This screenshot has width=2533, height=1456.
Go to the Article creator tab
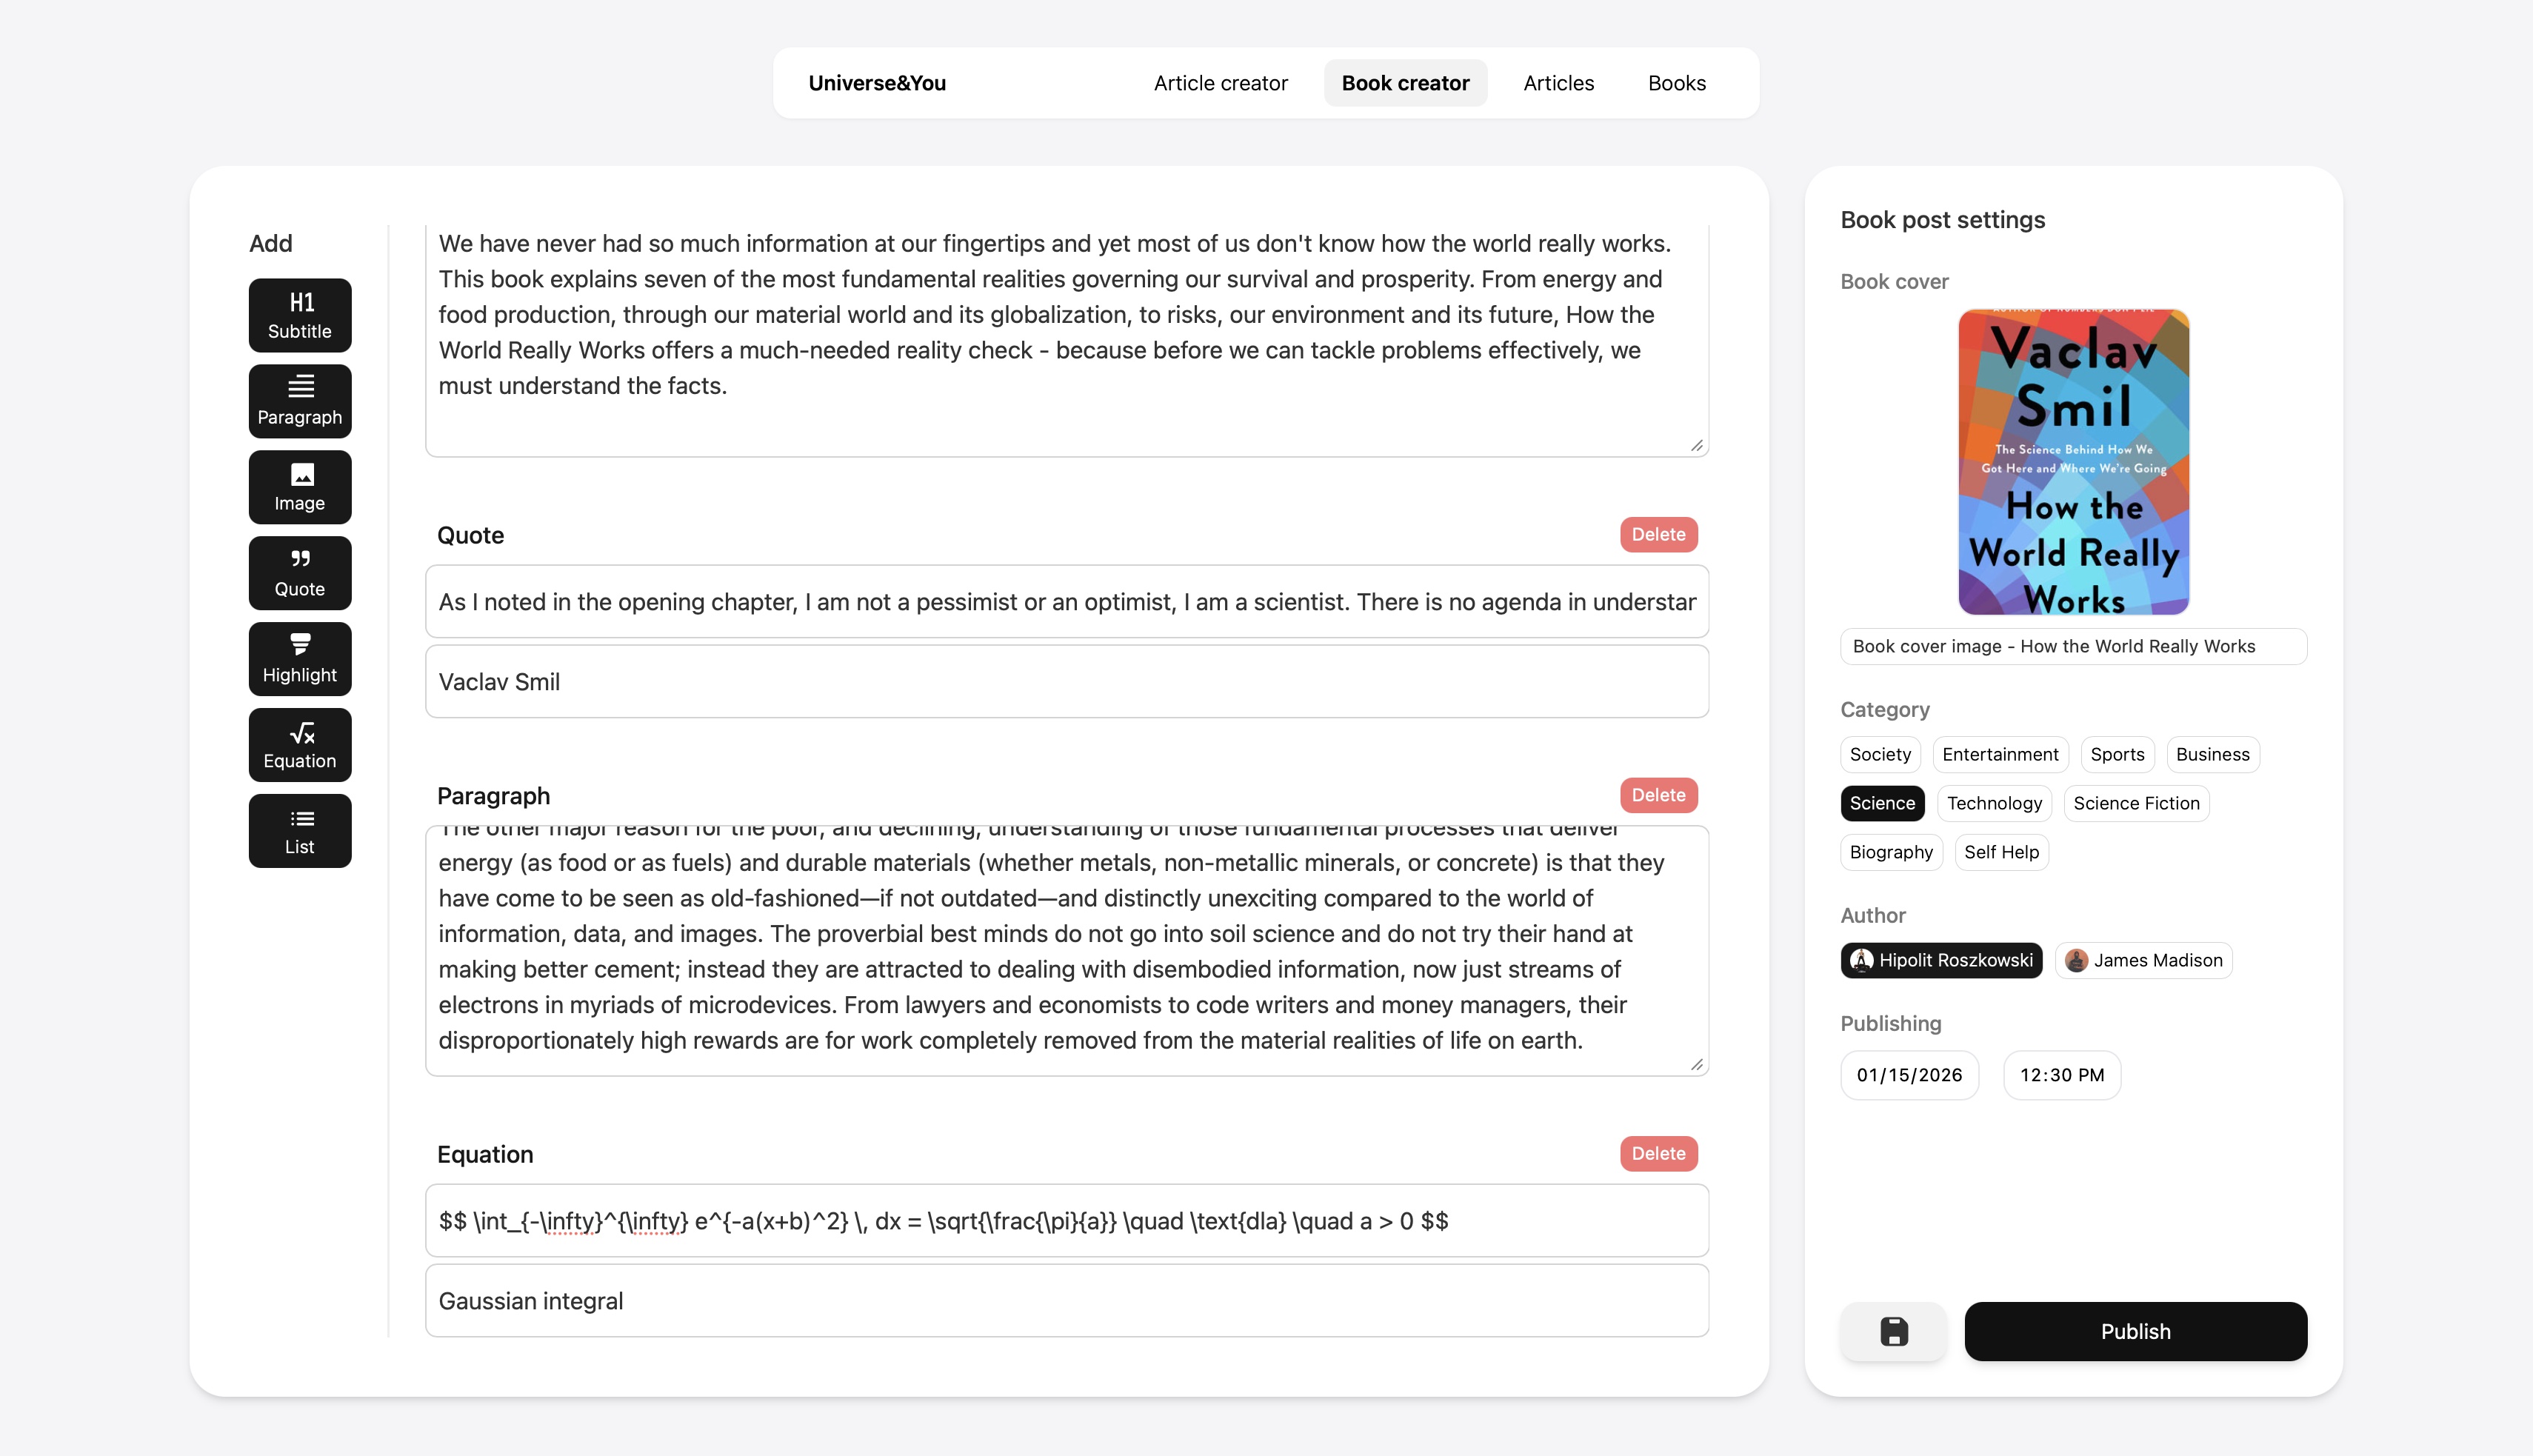(1220, 83)
